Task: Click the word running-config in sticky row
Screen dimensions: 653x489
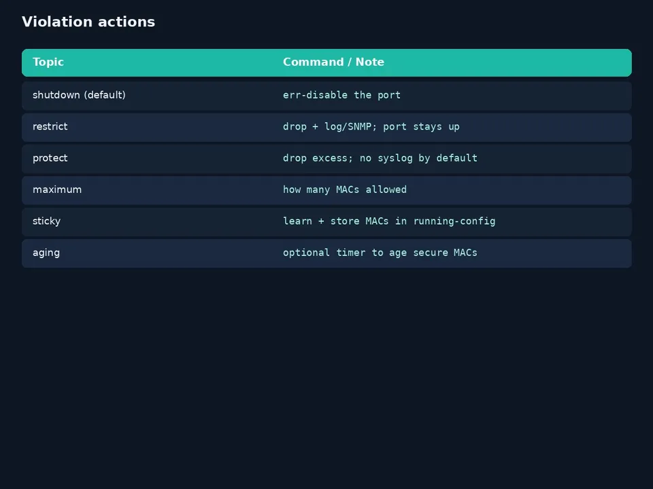Action: click(x=454, y=221)
